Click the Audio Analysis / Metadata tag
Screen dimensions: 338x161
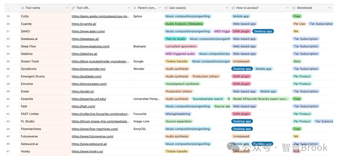184,24
